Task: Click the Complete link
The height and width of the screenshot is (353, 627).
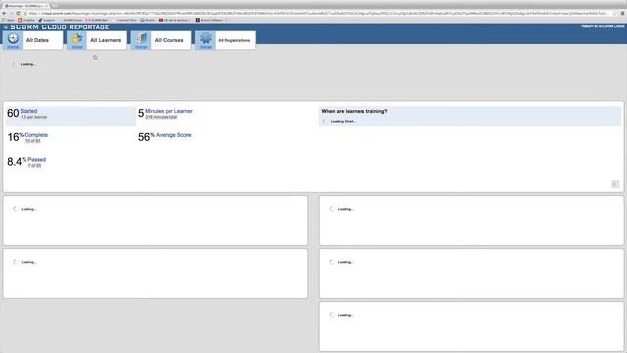Action: tap(36, 135)
